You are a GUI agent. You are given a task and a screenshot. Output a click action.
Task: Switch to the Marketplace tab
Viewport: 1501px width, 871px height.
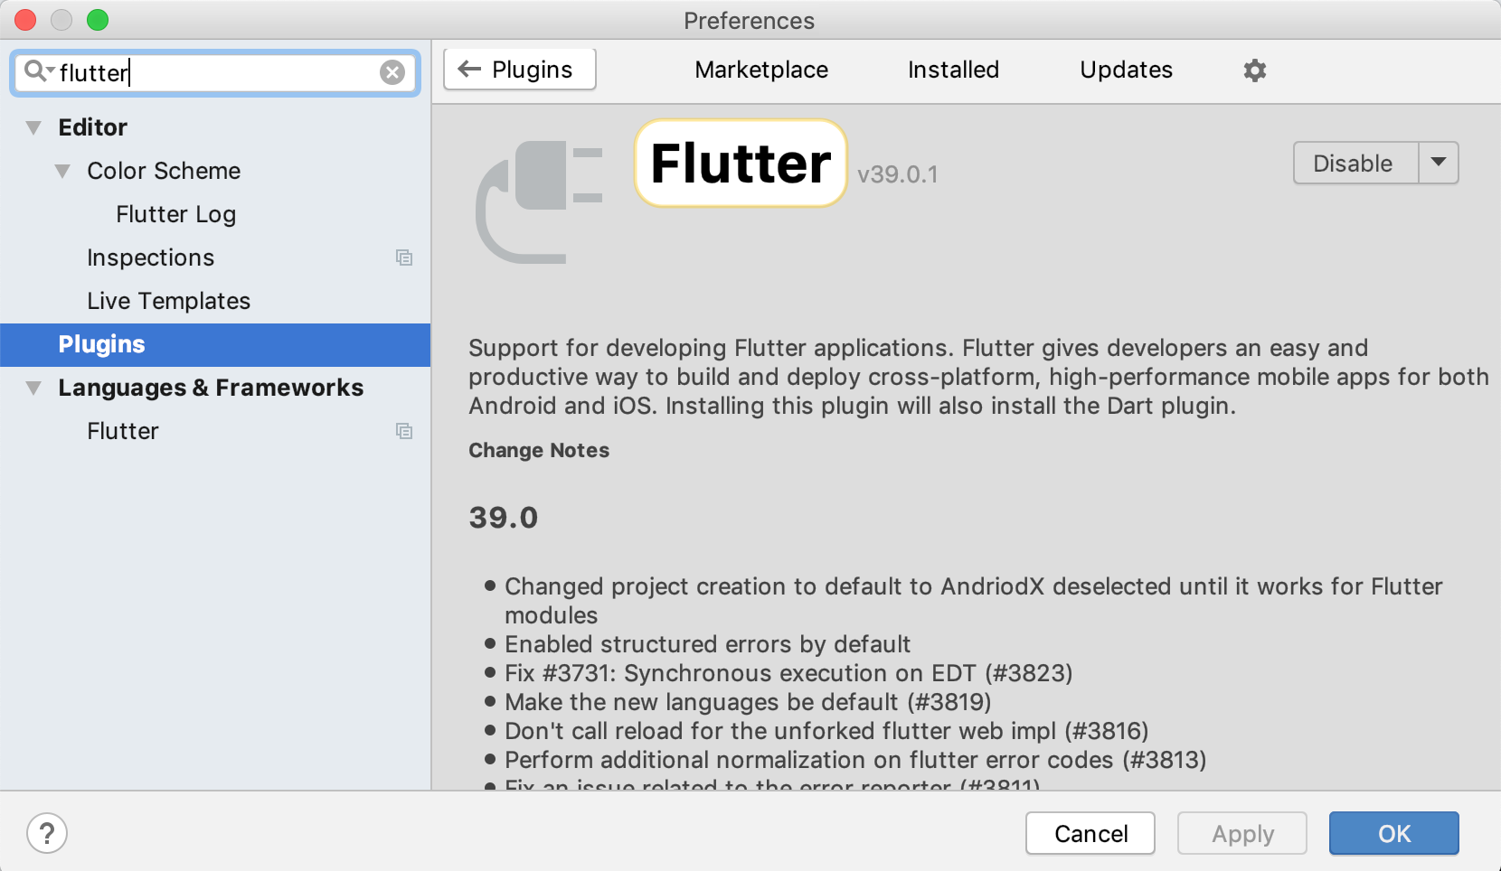(x=761, y=70)
